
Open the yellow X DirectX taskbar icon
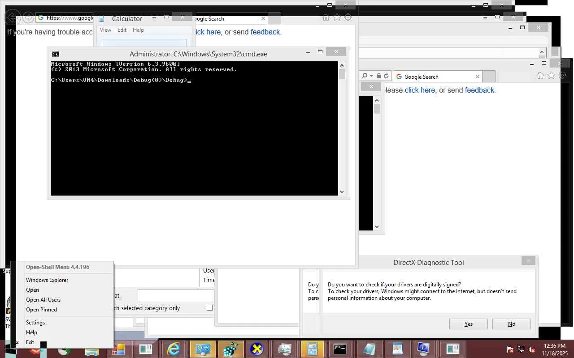pyautogui.click(x=257, y=349)
